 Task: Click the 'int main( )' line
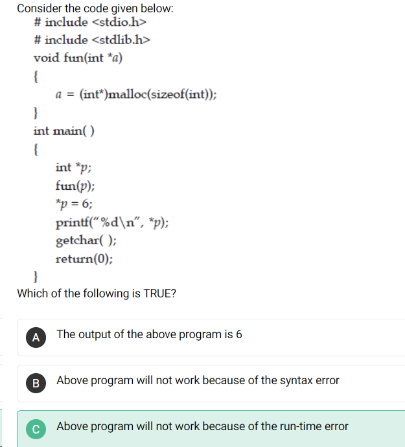64,131
